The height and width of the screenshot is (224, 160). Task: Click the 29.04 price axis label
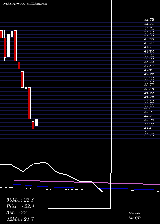[x=149, y=54]
